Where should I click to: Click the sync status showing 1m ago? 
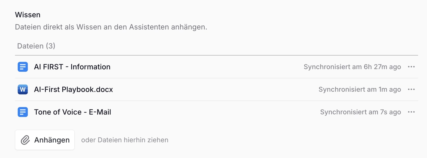pyautogui.click(x=360, y=89)
